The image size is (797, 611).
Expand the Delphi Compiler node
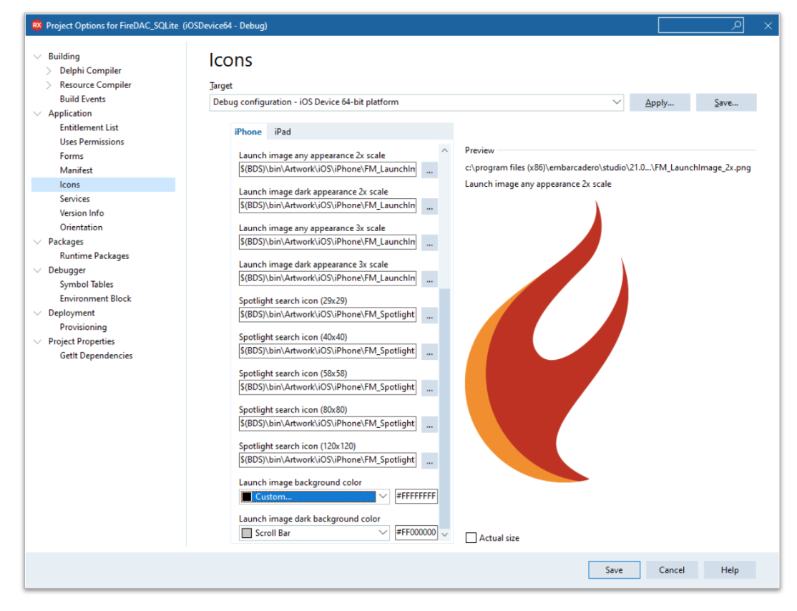pos(49,71)
